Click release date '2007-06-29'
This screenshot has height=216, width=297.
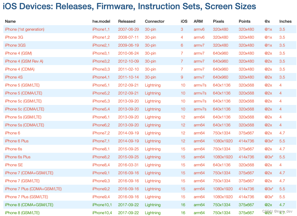pyautogui.click(x=128, y=29)
